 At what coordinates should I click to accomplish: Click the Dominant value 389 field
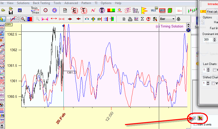coord(207,40)
